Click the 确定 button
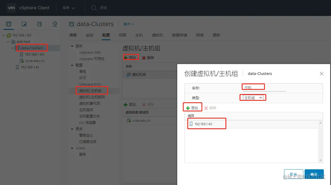 (314, 175)
